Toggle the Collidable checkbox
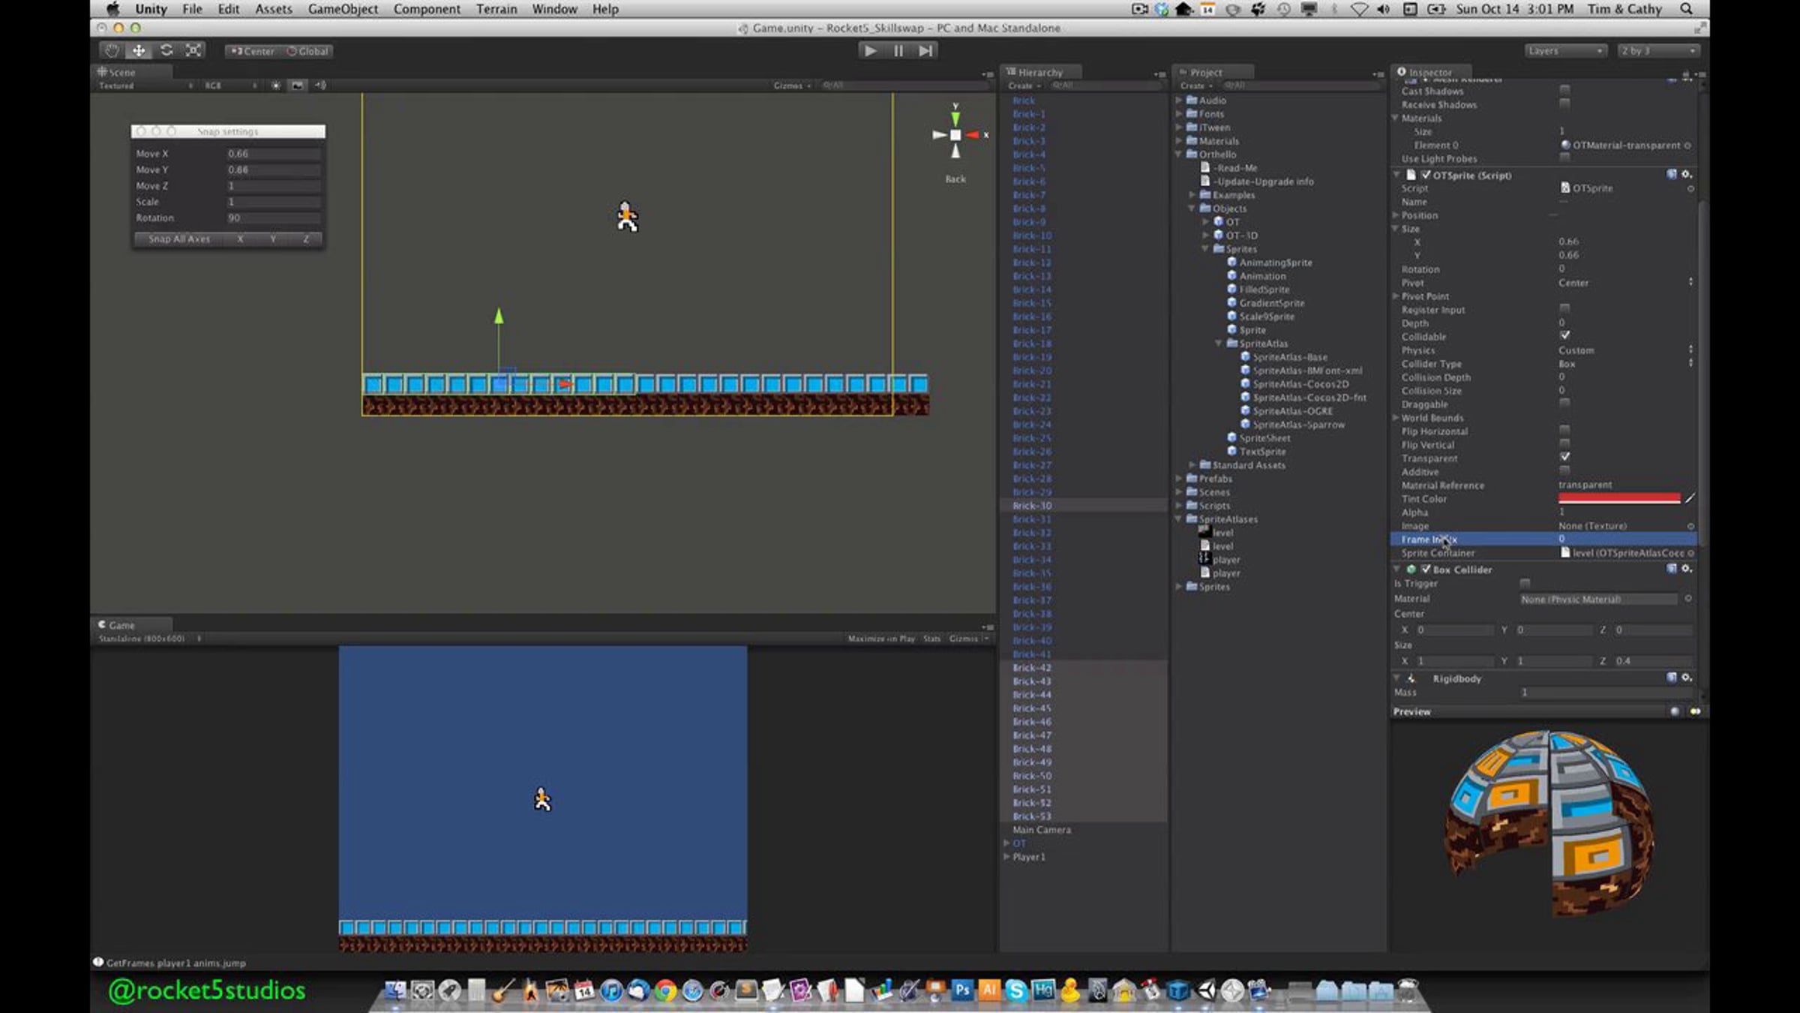This screenshot has width=1800, height=1013. [1564, 335]
